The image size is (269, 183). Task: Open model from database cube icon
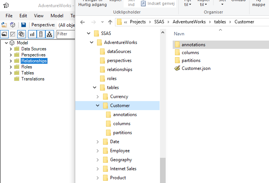(x=12, y=25)
